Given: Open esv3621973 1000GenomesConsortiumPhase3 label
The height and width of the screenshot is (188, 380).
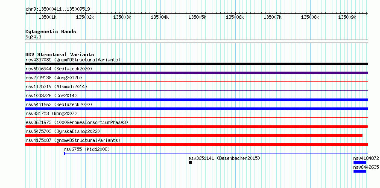Looking at the screenshot, I should (77, 122).
